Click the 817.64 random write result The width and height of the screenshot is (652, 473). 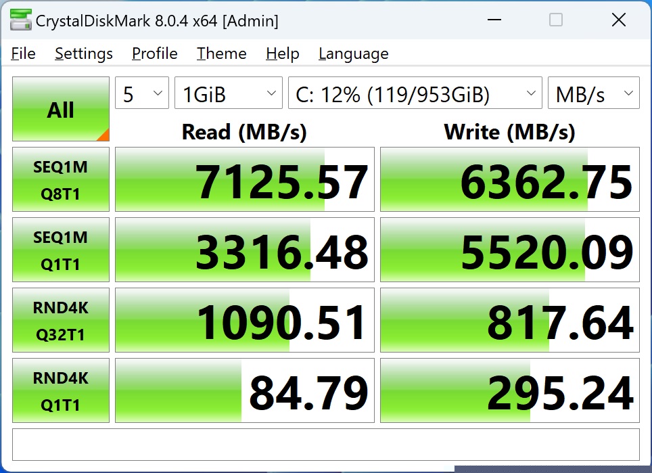[510, 320]
